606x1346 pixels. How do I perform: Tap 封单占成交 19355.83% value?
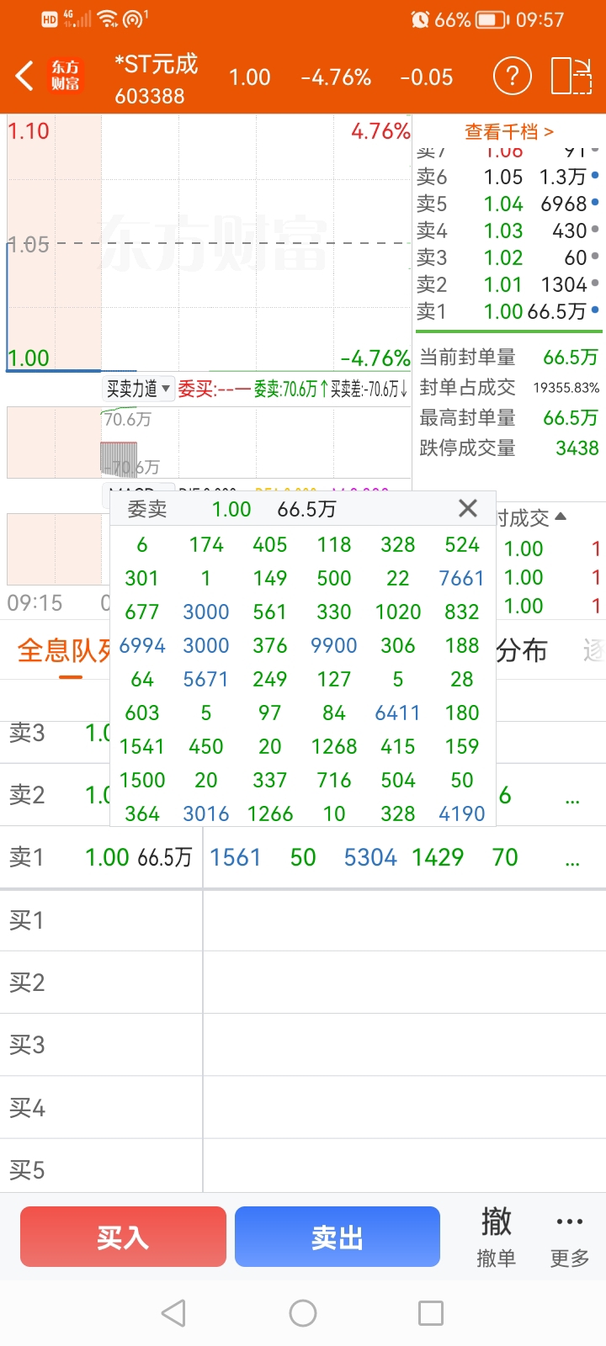click(x=566, y=388)
